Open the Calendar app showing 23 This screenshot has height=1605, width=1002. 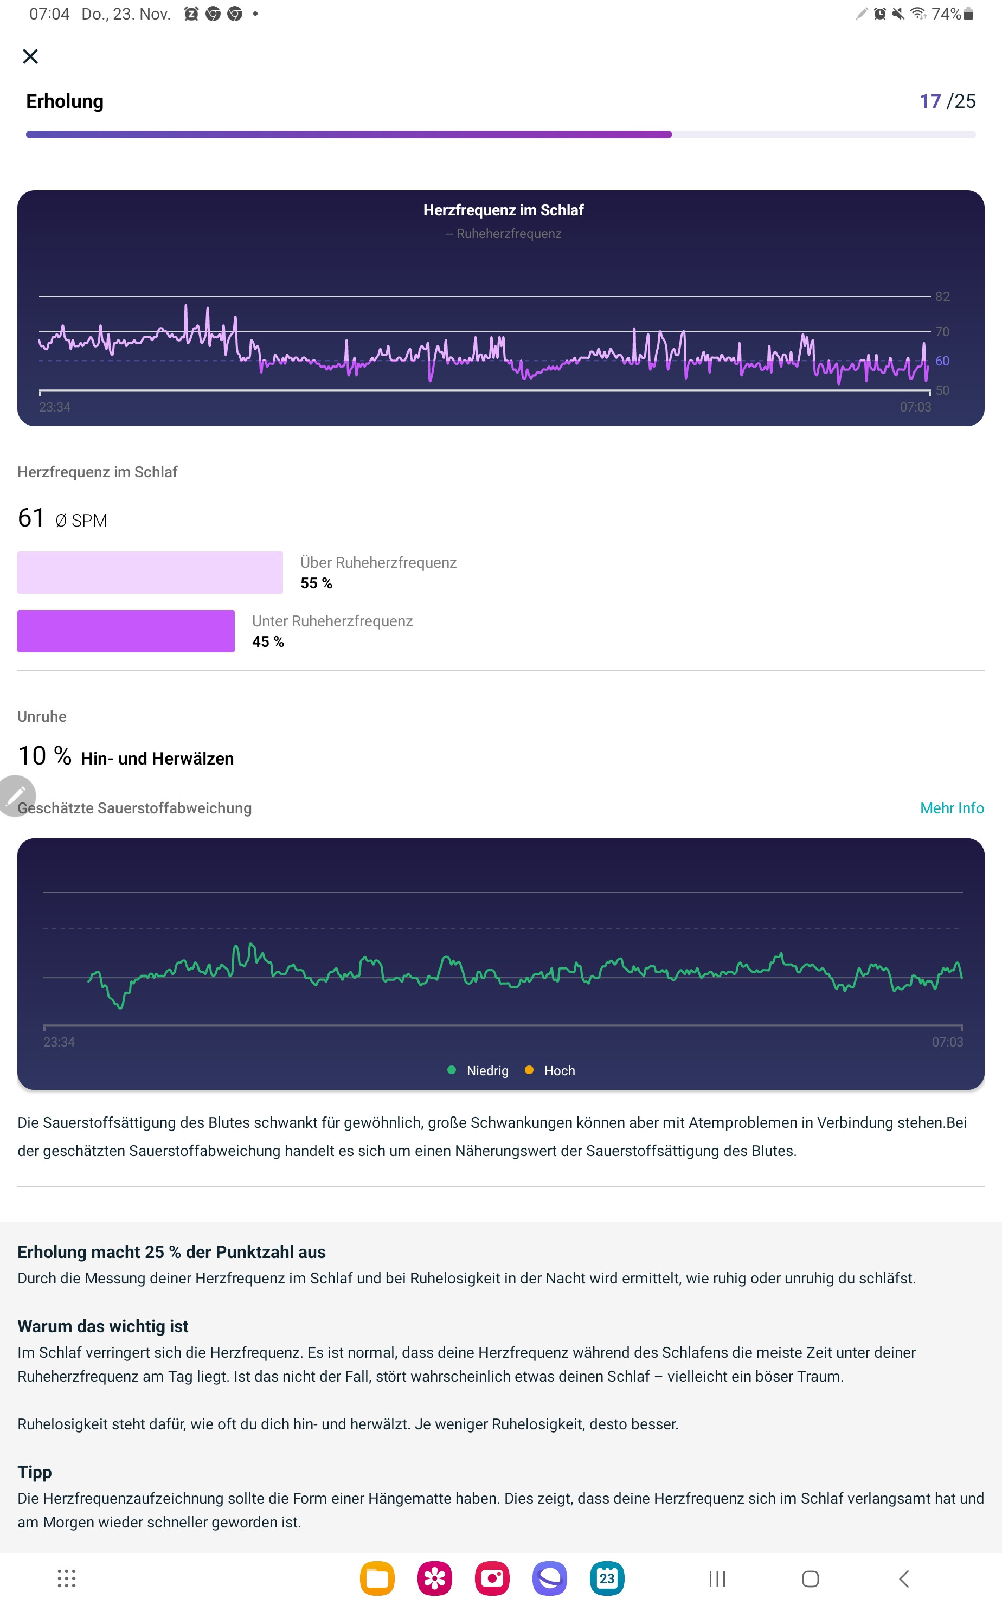tap(607, 1578)
